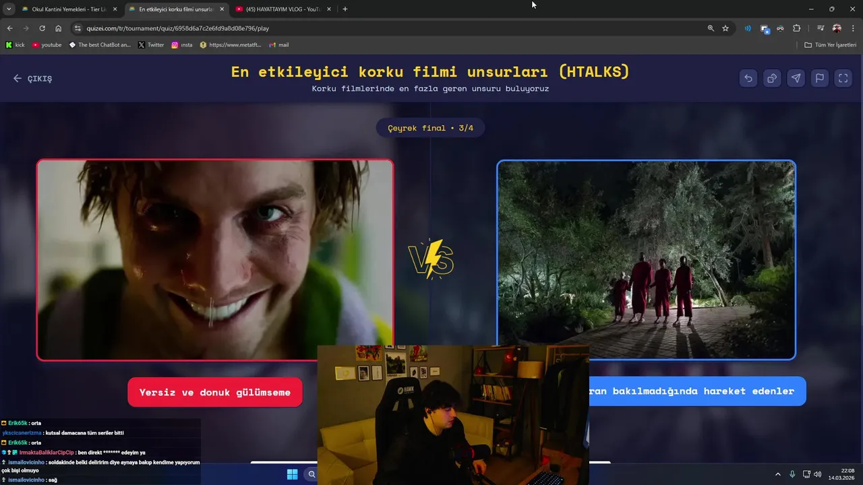This screenshot has width=863, height=485.
Task: Undo the last tournament choice
Action: coord(748,78)
